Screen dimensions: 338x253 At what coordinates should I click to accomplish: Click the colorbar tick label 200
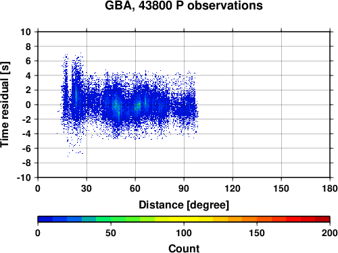pyautogui.click(x=329, y=233)
